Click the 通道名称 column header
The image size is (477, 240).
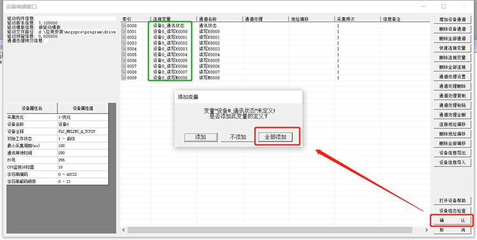(219, 19)
